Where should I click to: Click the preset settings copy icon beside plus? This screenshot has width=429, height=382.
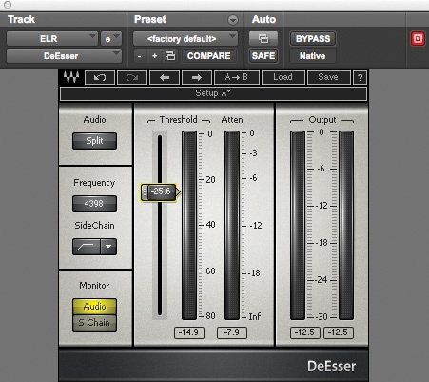[x=170, y=56]
